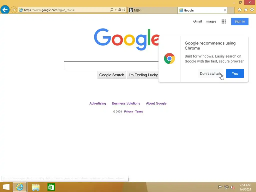Accept Chrome recommendation with Yes
This screenshot has width=256, height=192.
(x=235, y=73)
